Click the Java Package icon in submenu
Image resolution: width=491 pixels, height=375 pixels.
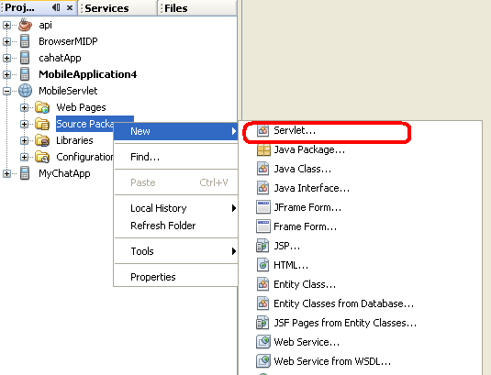point(263,150)
